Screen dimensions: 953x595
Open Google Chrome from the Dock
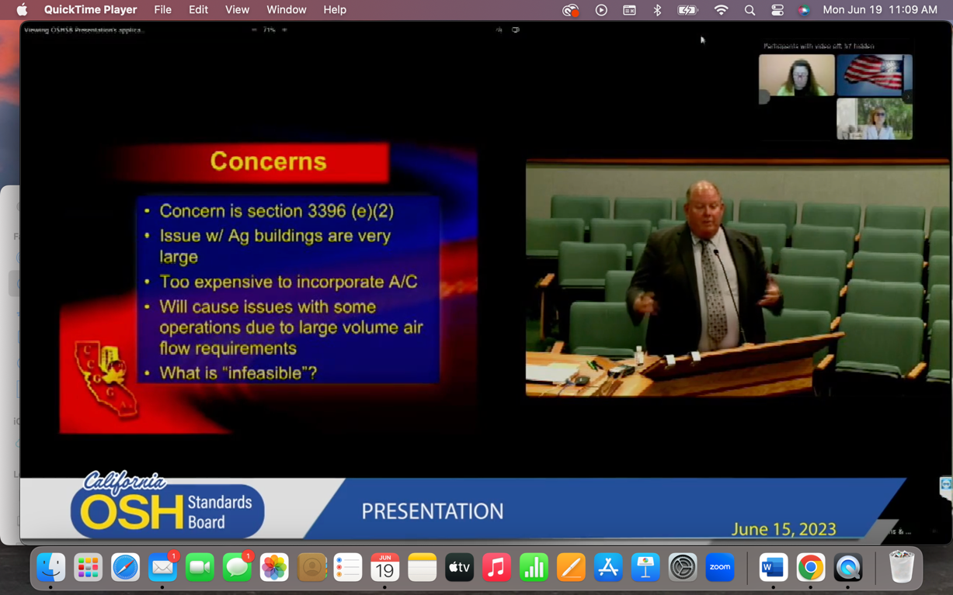point(810,568)
